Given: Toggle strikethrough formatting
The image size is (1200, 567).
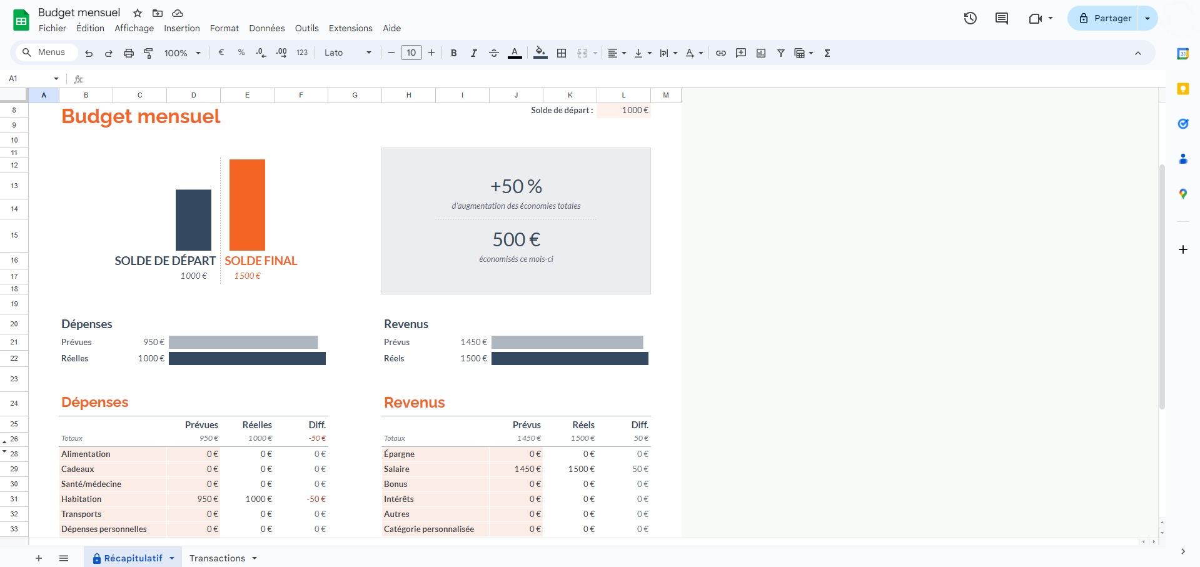Looking at the screenshot, I should (x=493, y=53).
